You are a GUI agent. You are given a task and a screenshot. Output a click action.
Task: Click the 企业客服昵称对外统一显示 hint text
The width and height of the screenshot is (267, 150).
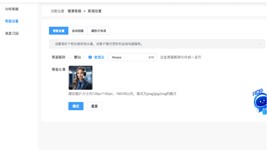click(x=181, y=57)
